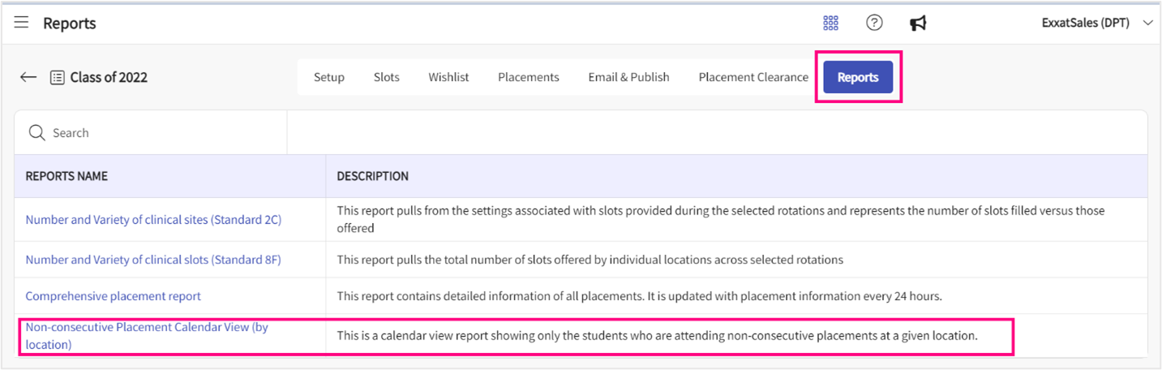
Task: Go back using the left arrow
Action: point(28,77)
